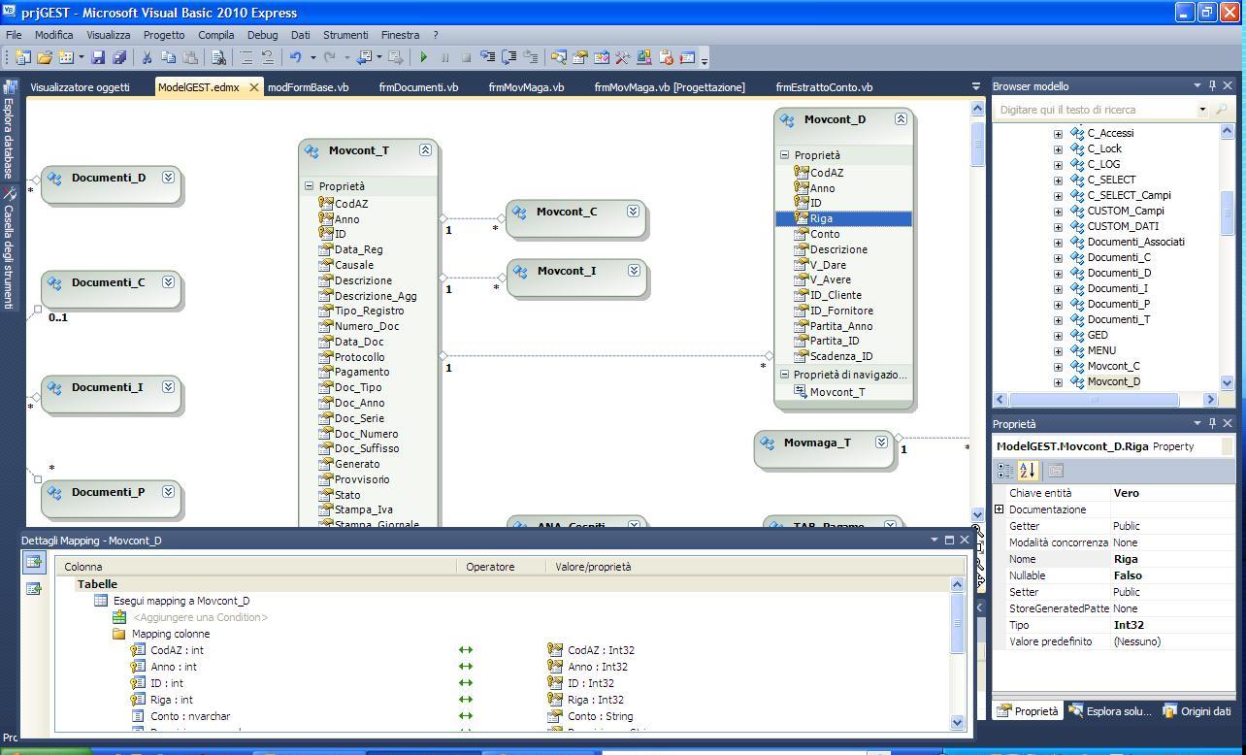Viewport: 1246px width, 755px height.
Task: Toggle Alphabetical sort in Proprietà panel
Action: (x=1028, y=471)
